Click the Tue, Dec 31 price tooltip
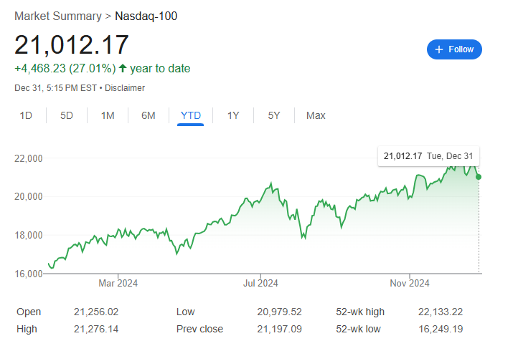The image size is (513, 346). coord(429,156)
